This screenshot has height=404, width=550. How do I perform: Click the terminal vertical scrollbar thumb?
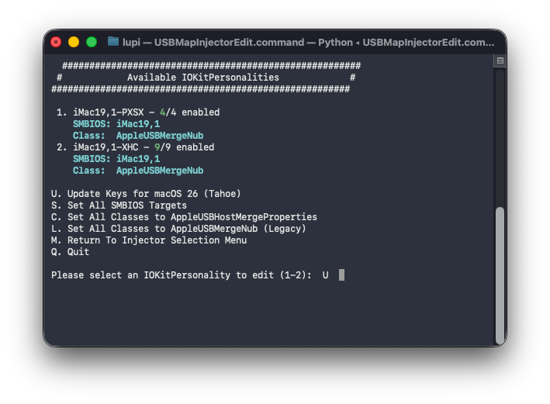(x=500, y=275)
